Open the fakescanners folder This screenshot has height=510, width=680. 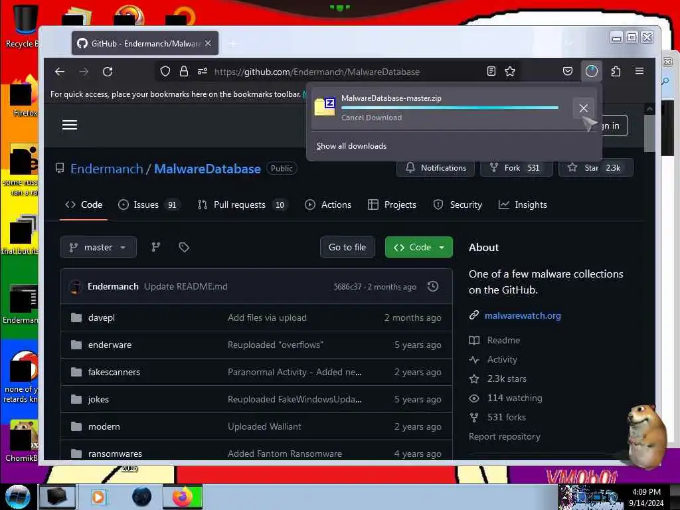pos(114,372)
